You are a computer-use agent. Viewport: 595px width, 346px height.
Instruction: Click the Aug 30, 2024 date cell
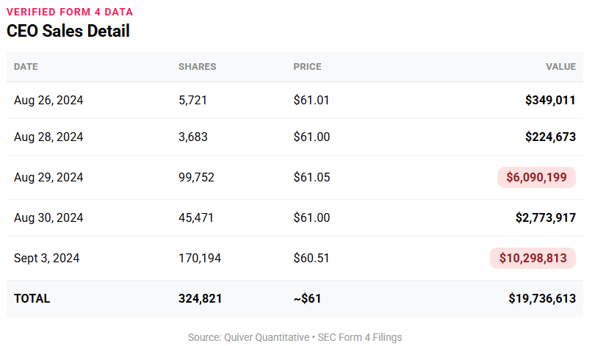click(48, 218)
